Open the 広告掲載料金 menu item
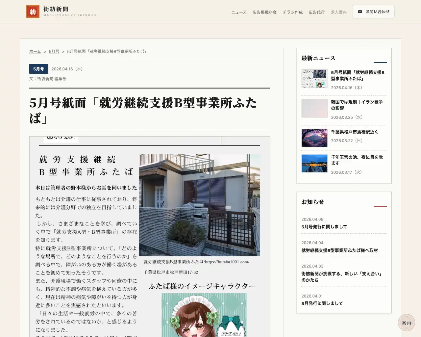 point(264,12)
